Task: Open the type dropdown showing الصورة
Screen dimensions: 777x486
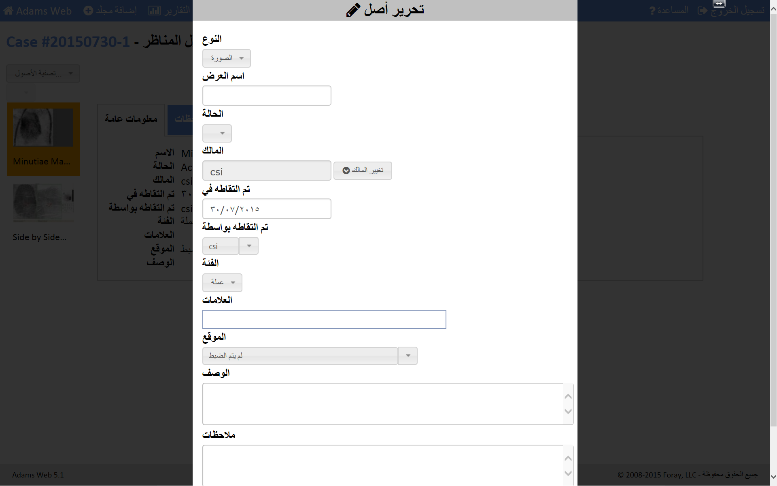Action: click(226, 58)
